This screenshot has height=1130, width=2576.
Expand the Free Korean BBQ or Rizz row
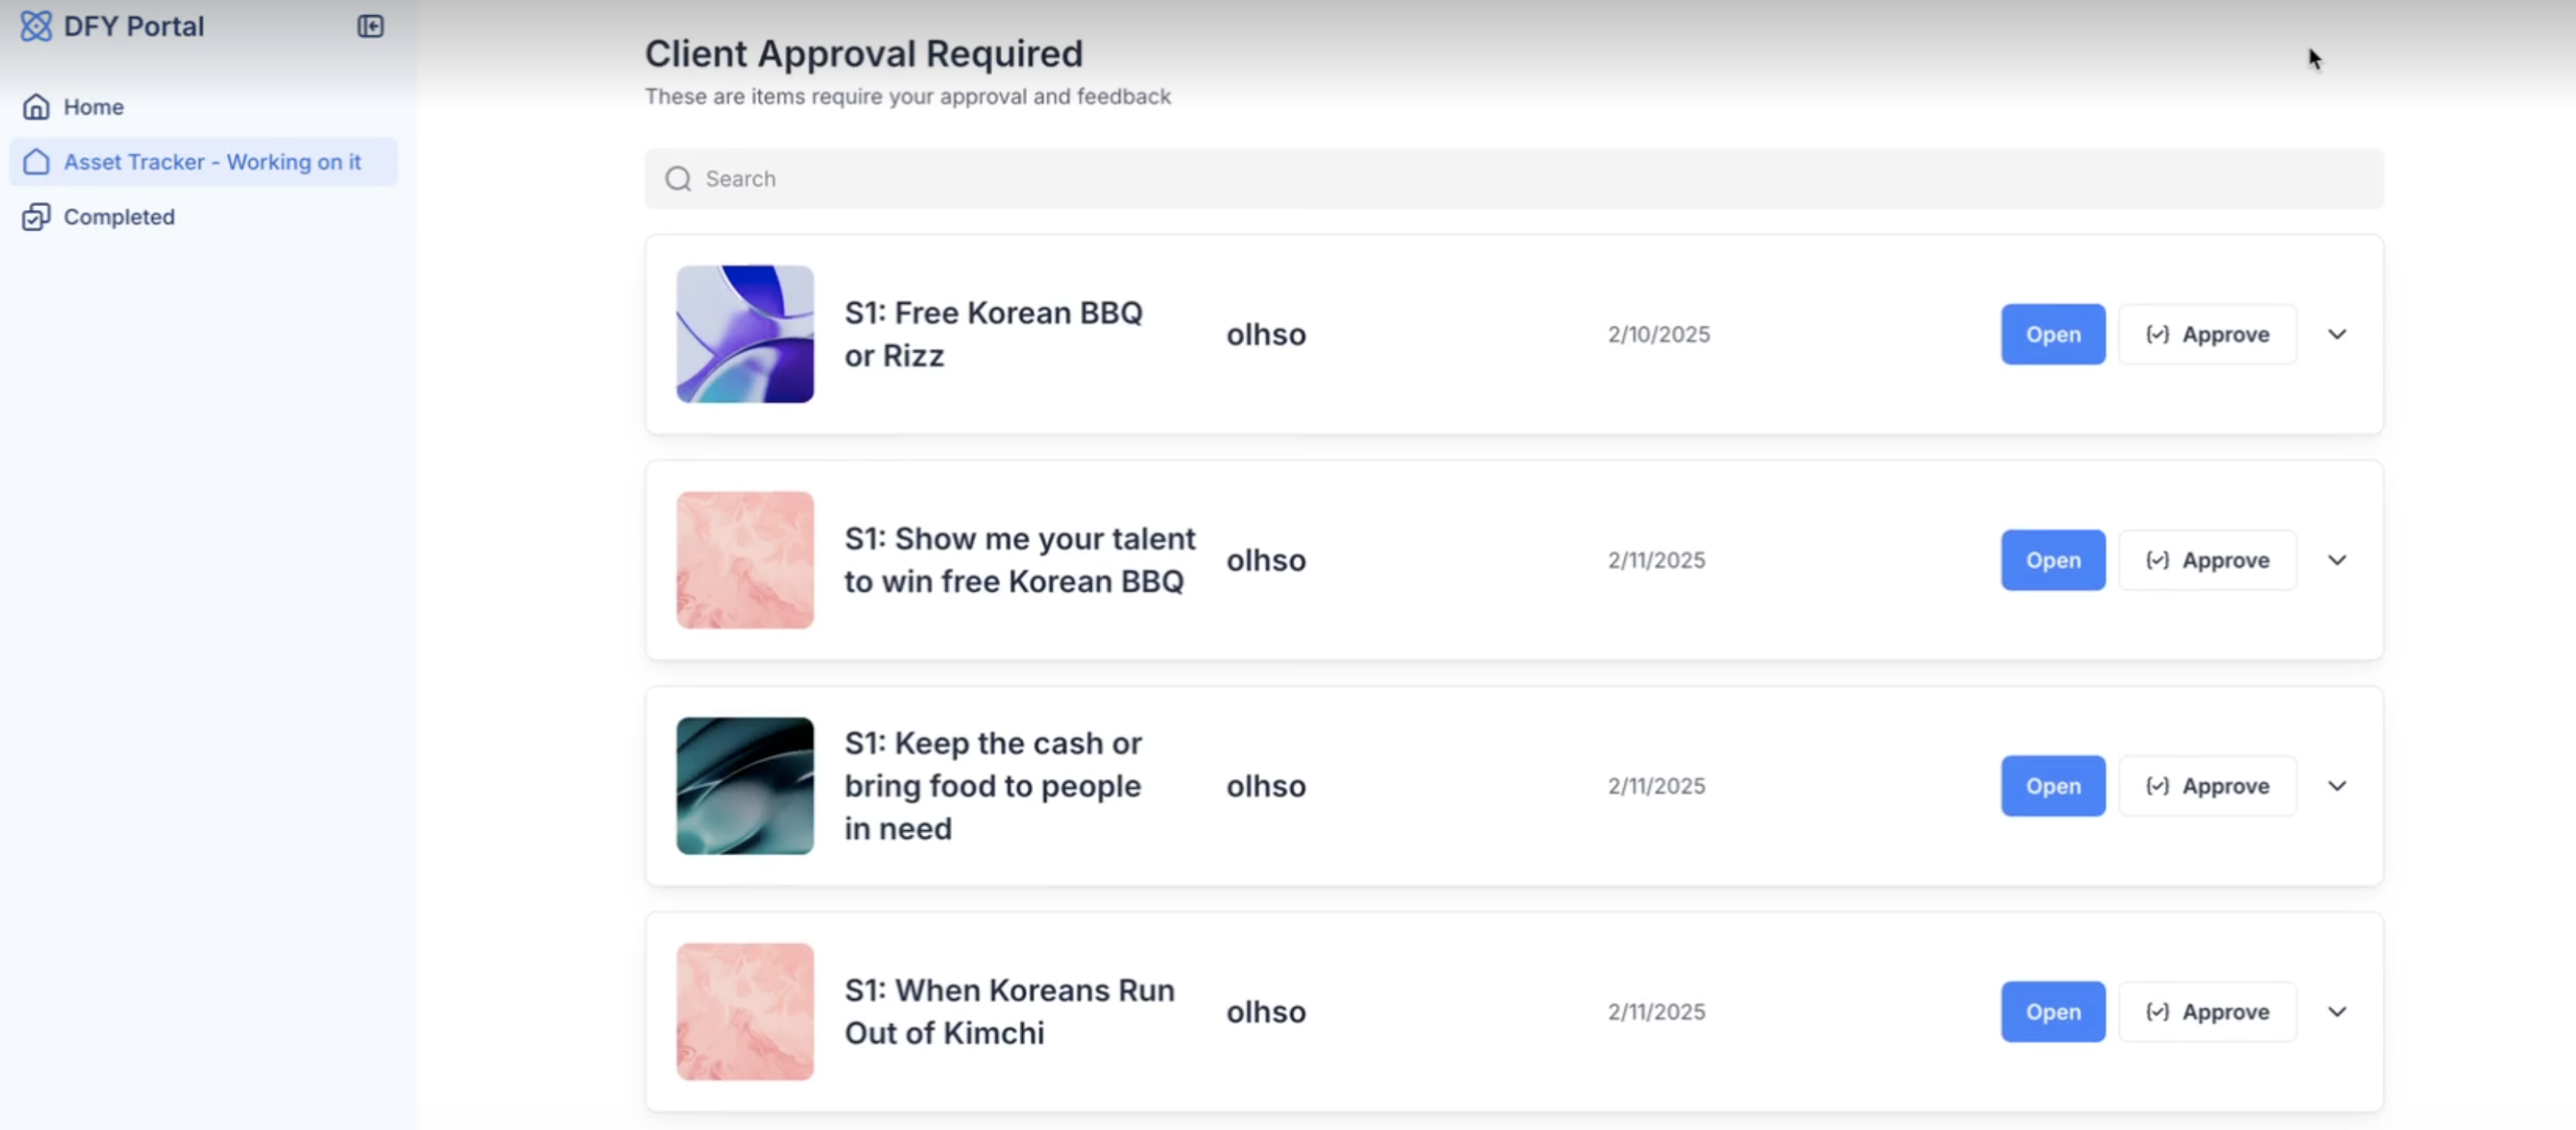[2337, 334]
